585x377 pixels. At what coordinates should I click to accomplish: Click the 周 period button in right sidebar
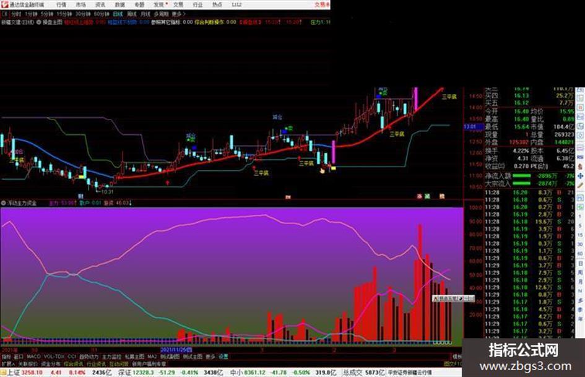pos(580,272)
